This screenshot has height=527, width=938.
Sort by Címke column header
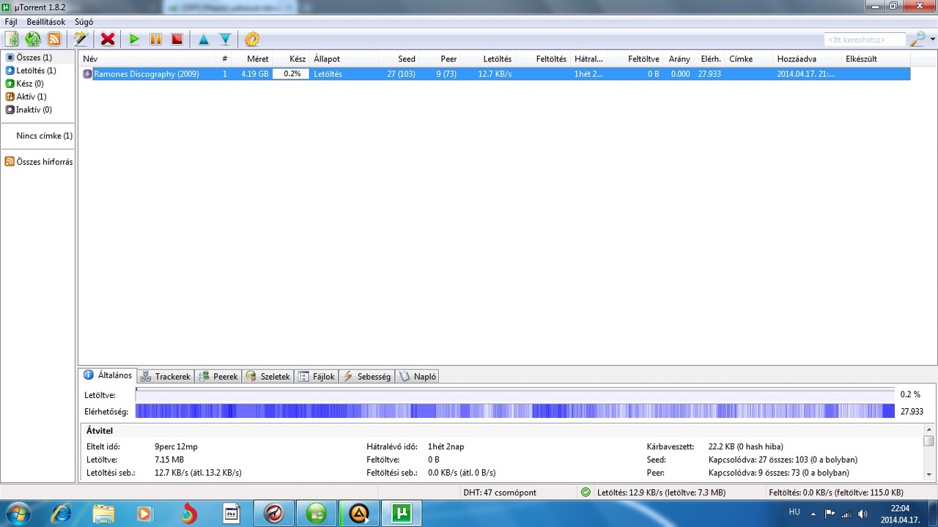[749, 59]
